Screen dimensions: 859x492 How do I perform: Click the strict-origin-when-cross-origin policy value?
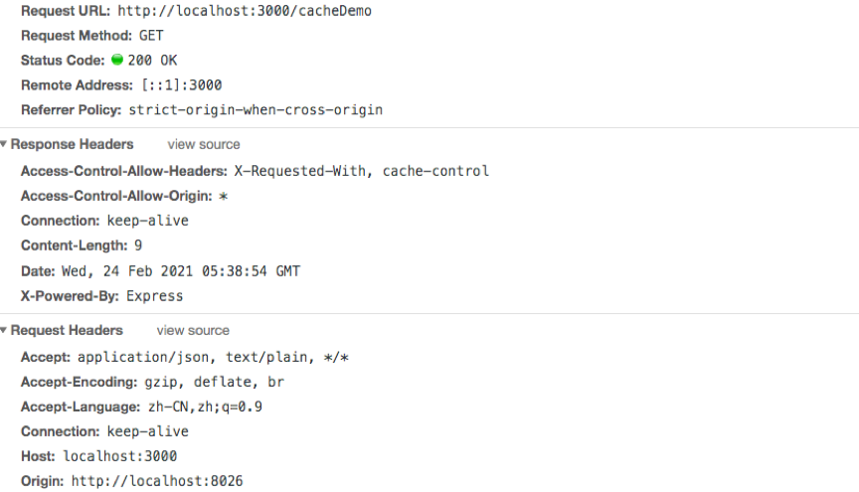(256, 109)
